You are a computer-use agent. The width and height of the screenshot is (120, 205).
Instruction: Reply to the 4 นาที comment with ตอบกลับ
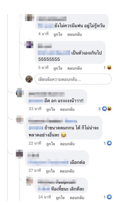(x=75, y=34)
